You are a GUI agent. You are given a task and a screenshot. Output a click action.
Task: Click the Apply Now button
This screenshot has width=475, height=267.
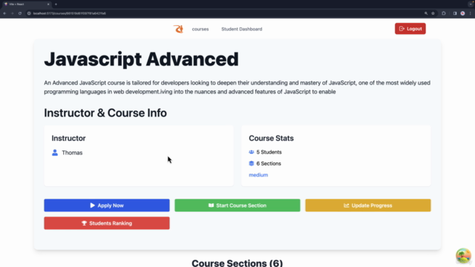107,205
